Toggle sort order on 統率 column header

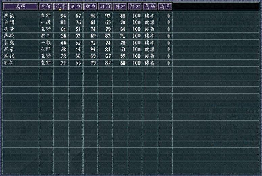pos(61,6)
